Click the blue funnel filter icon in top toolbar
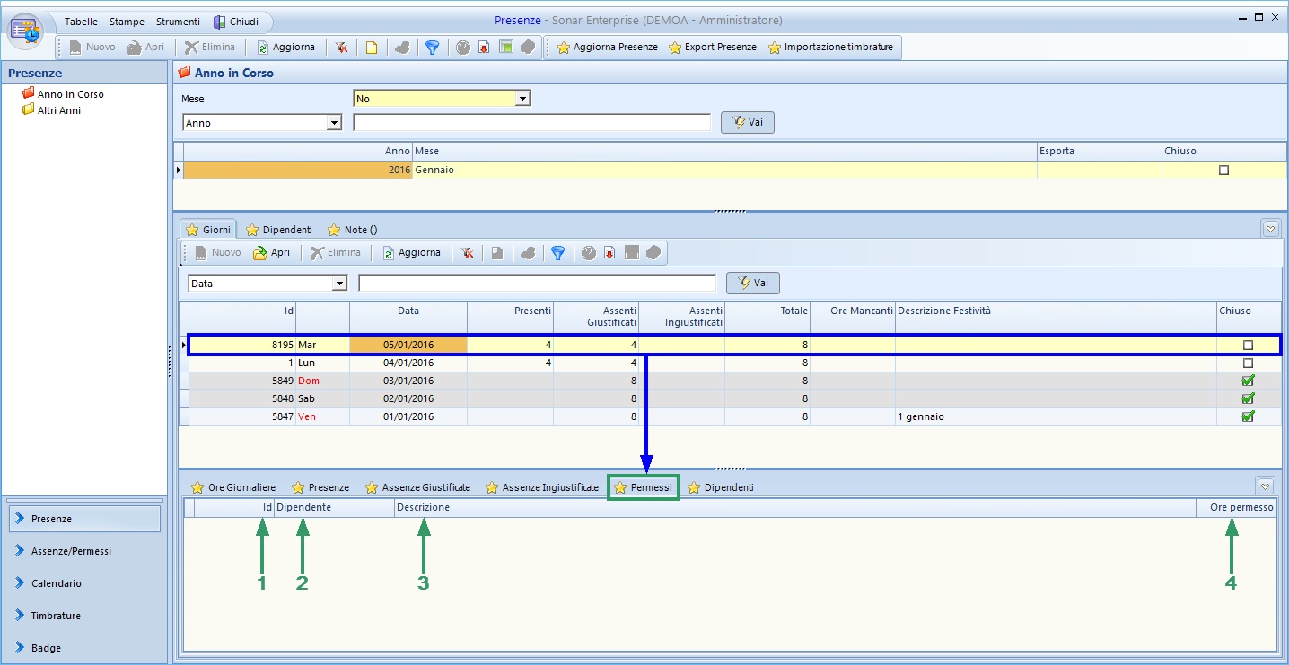 [x=432, y=48]
